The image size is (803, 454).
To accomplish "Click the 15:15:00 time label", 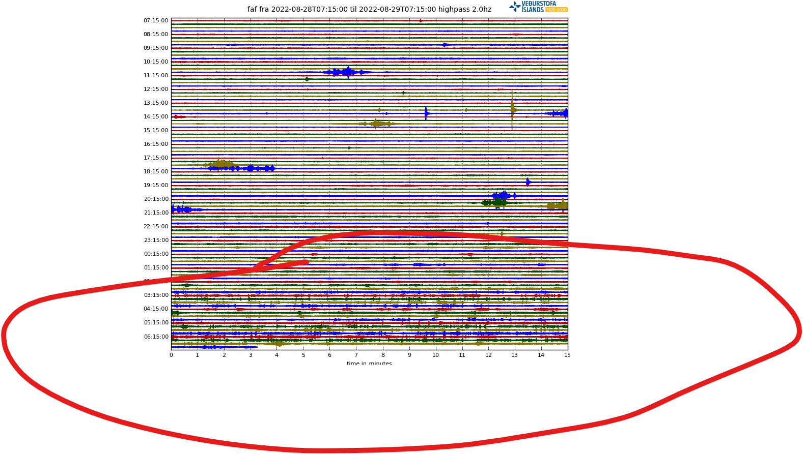I will pos(156,131).
